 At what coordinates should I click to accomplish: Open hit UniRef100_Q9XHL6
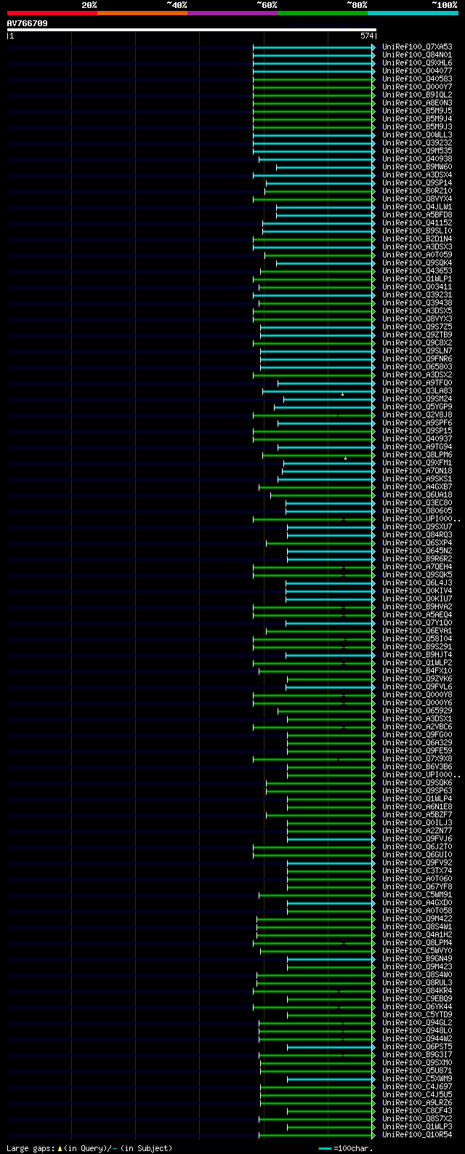click(417, 63)
